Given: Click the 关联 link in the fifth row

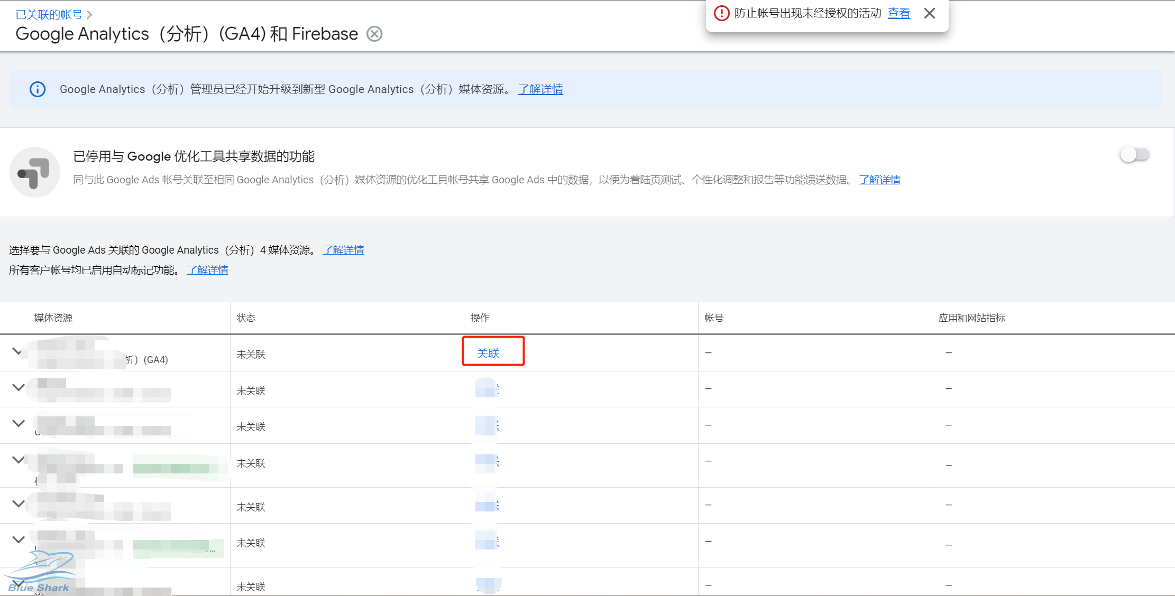Looking at the screenshot, I should [x=488, y=506].
